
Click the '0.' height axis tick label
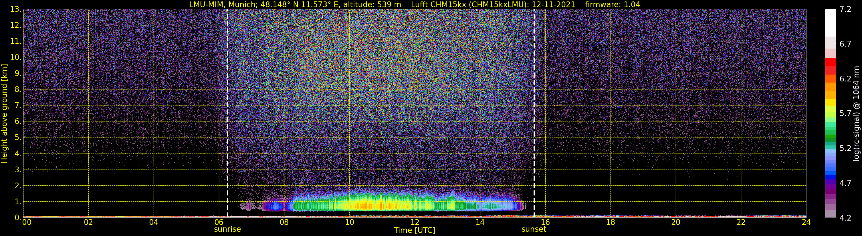click(x=18, y=218)
